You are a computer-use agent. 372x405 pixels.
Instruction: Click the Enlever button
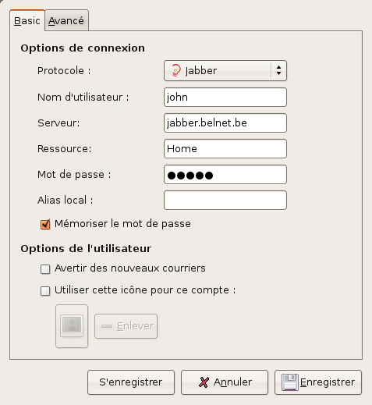[126, 326]
